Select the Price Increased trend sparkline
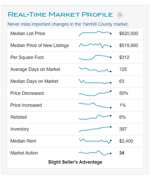The height and width of the screenshot is (180, 151). tap(95, 105)
